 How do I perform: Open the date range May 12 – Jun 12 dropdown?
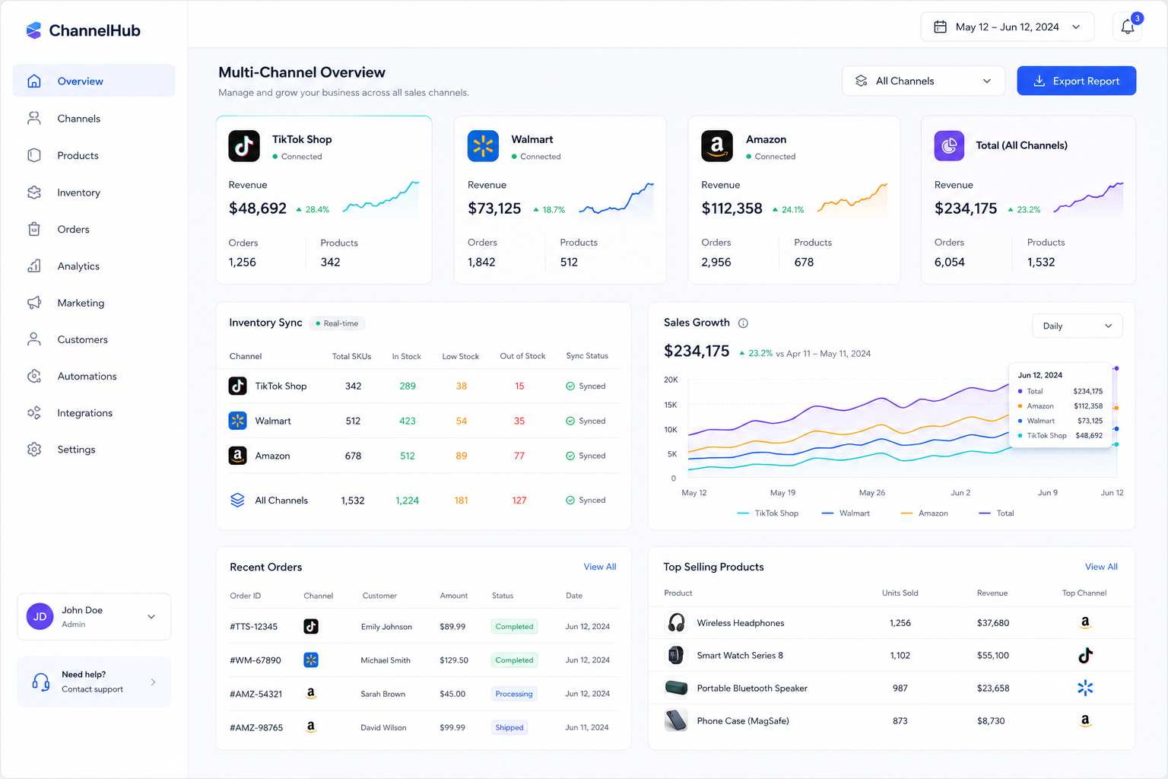(x=1007, y=27)
